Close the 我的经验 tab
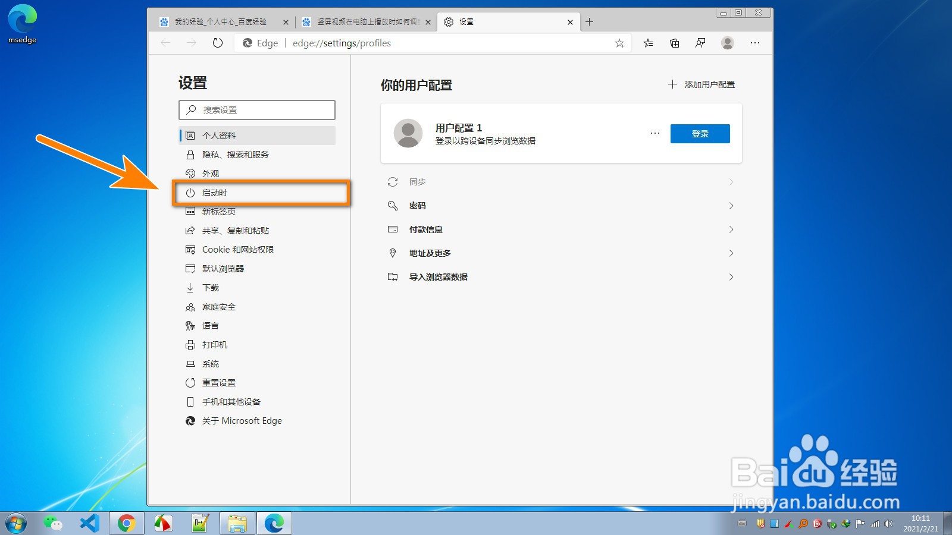 (x=286, y=22)
